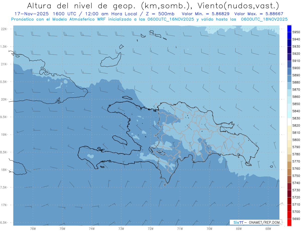Click the '5870' legend value

296,90
